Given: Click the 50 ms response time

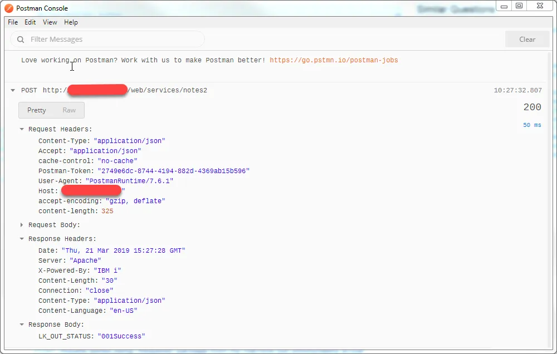Looking at the screenshot, I should pyautogui.click(x=532, y=125).
